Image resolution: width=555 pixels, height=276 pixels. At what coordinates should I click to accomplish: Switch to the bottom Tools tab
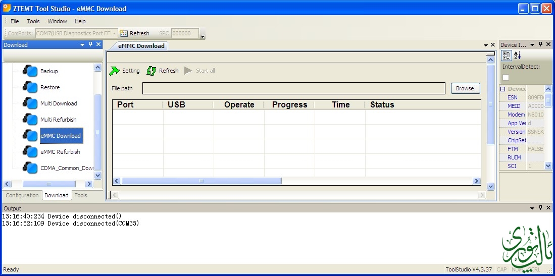click(x=81, y=195)
